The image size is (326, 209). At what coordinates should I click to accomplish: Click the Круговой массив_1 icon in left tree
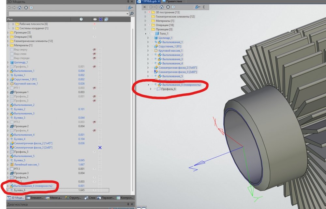(x=12, y=84)
